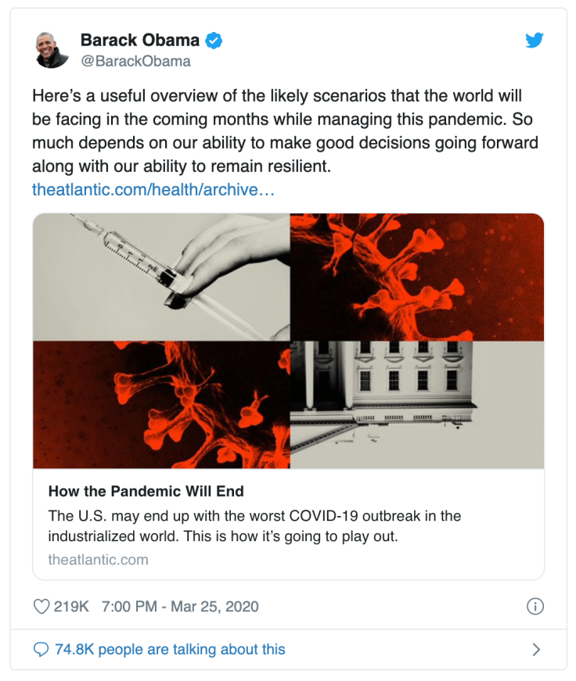Viewport: 576px width, 681px height.
Task: Click the syringe quadrant of the preview image
Action: coord(161,277)
